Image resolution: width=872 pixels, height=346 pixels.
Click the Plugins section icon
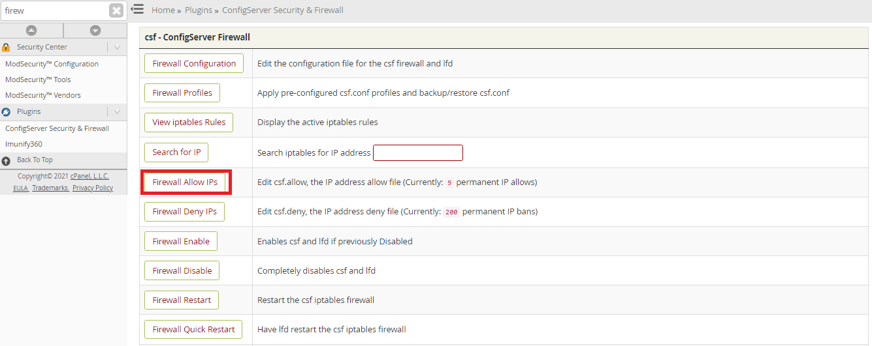[6, 112]
